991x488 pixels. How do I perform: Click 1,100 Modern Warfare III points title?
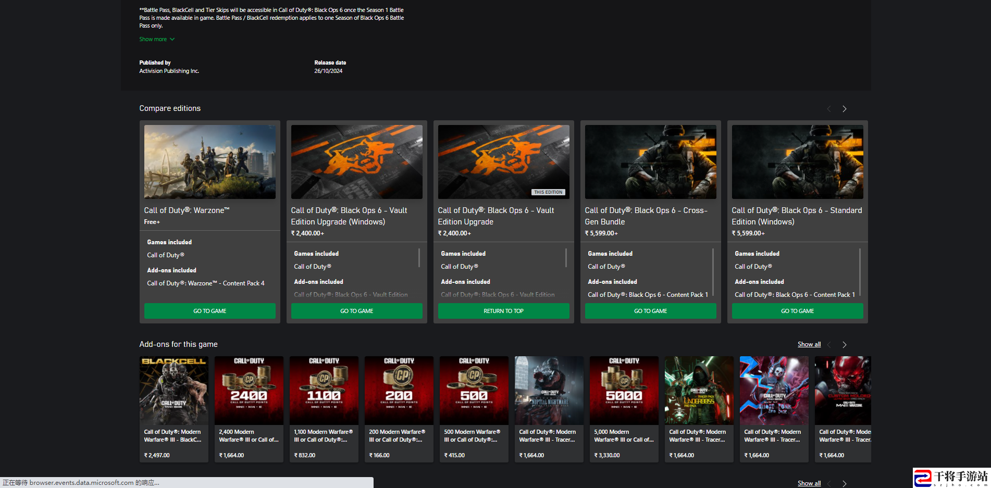pyautogui.click(x=324, y=436)
